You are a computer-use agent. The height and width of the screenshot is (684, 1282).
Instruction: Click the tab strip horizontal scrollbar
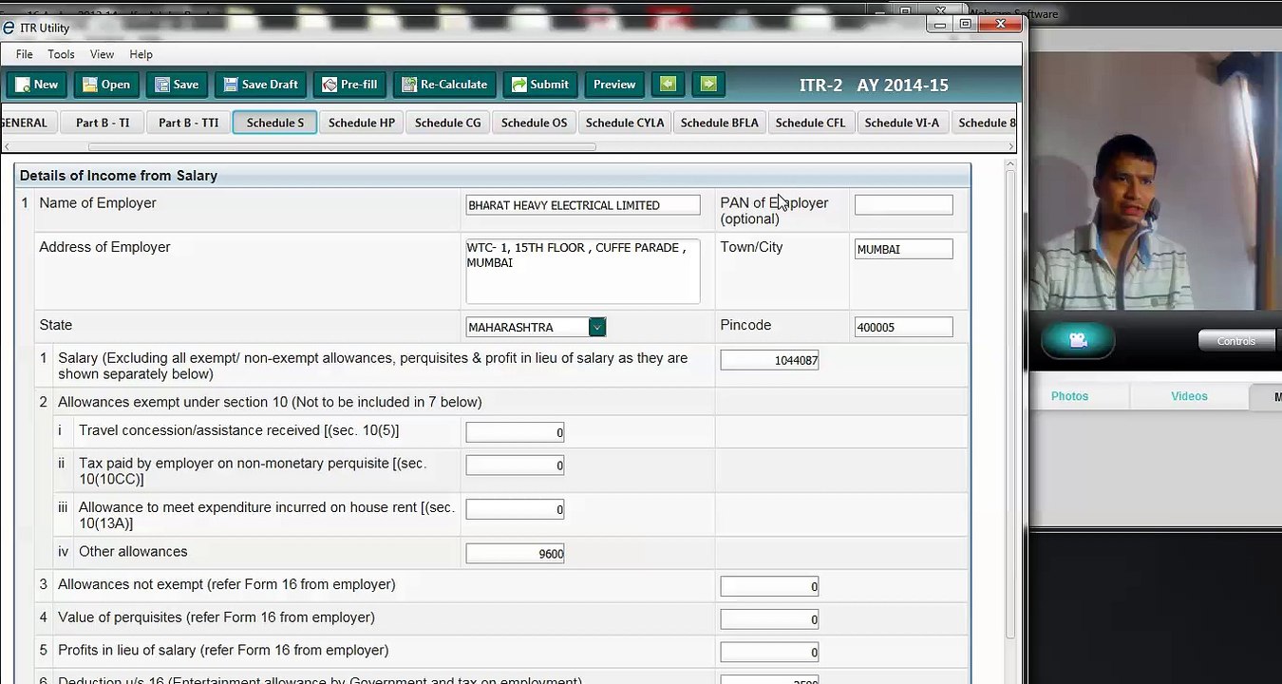click(x=342, y=147)
